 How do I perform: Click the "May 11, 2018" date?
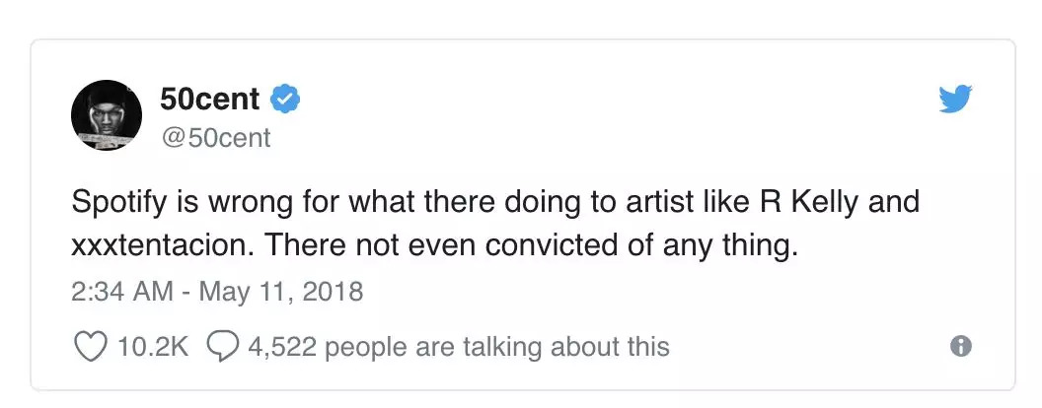(x=283, y=292)
